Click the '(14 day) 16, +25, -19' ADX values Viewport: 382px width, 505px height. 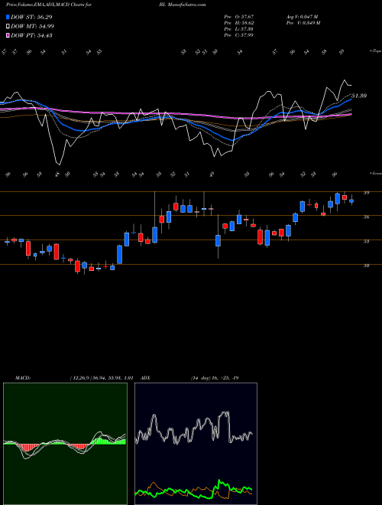click(x=215, y=378)
